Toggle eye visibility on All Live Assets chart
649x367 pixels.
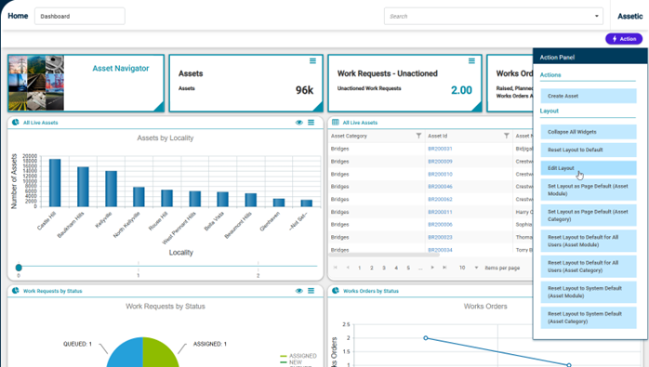(x=298, y=123)
